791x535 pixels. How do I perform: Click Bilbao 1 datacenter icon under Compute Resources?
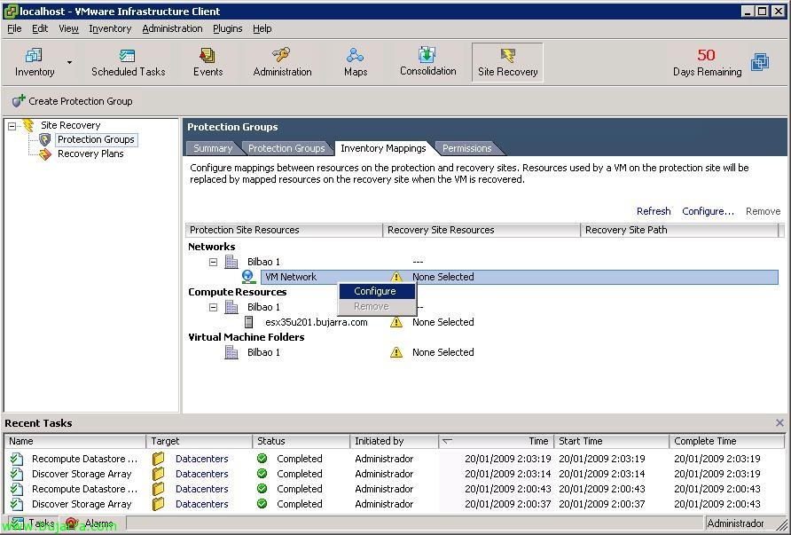[231, 307]
